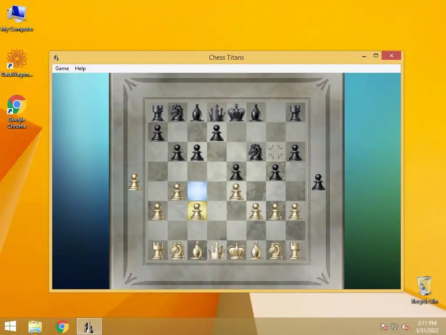
Task: Select the black king on e8
Action: [236, 113]
